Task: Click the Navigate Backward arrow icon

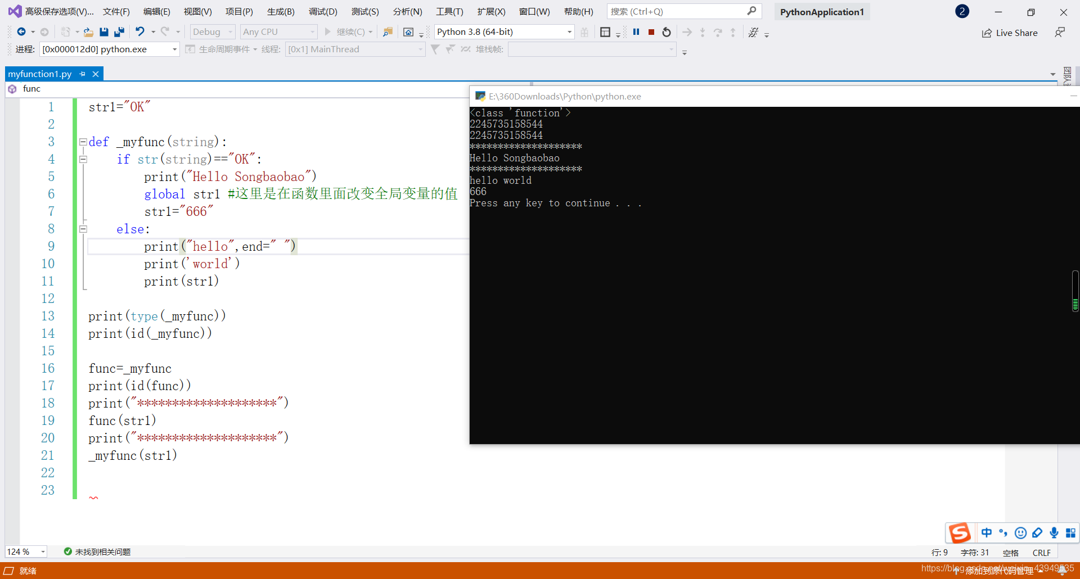Action: point(21,32)
